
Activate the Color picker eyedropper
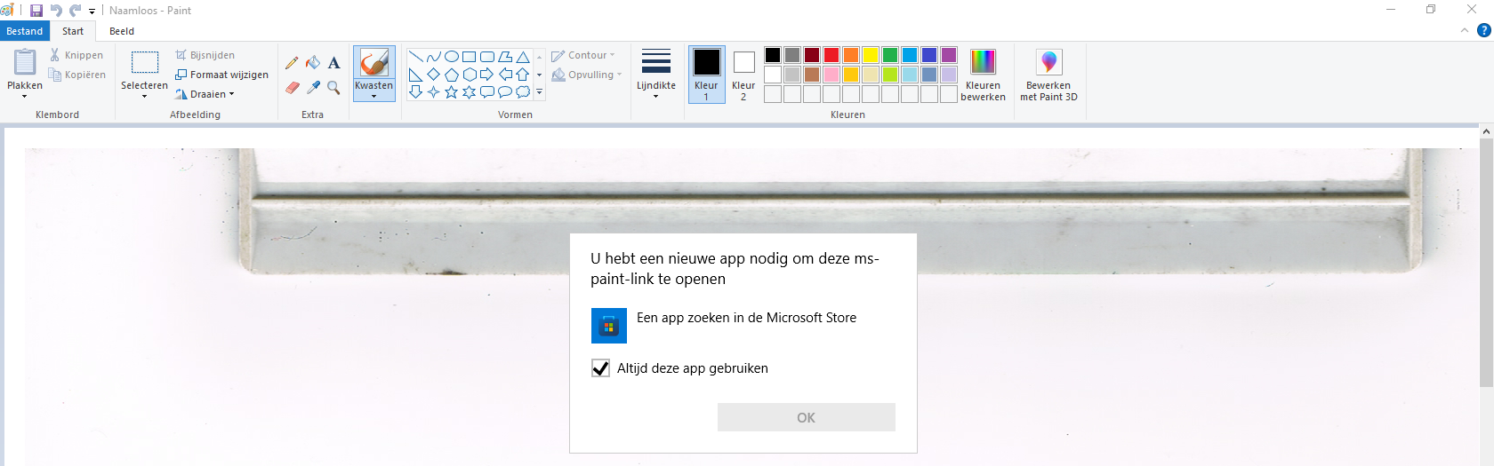click(x=313, y=87)
